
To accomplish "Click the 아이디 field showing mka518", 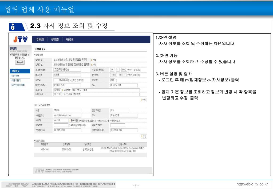I will pos(61,121).
